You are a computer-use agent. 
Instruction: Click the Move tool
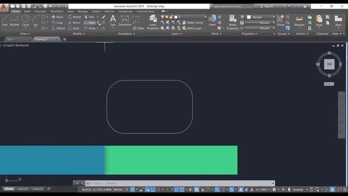coord(58,17)
